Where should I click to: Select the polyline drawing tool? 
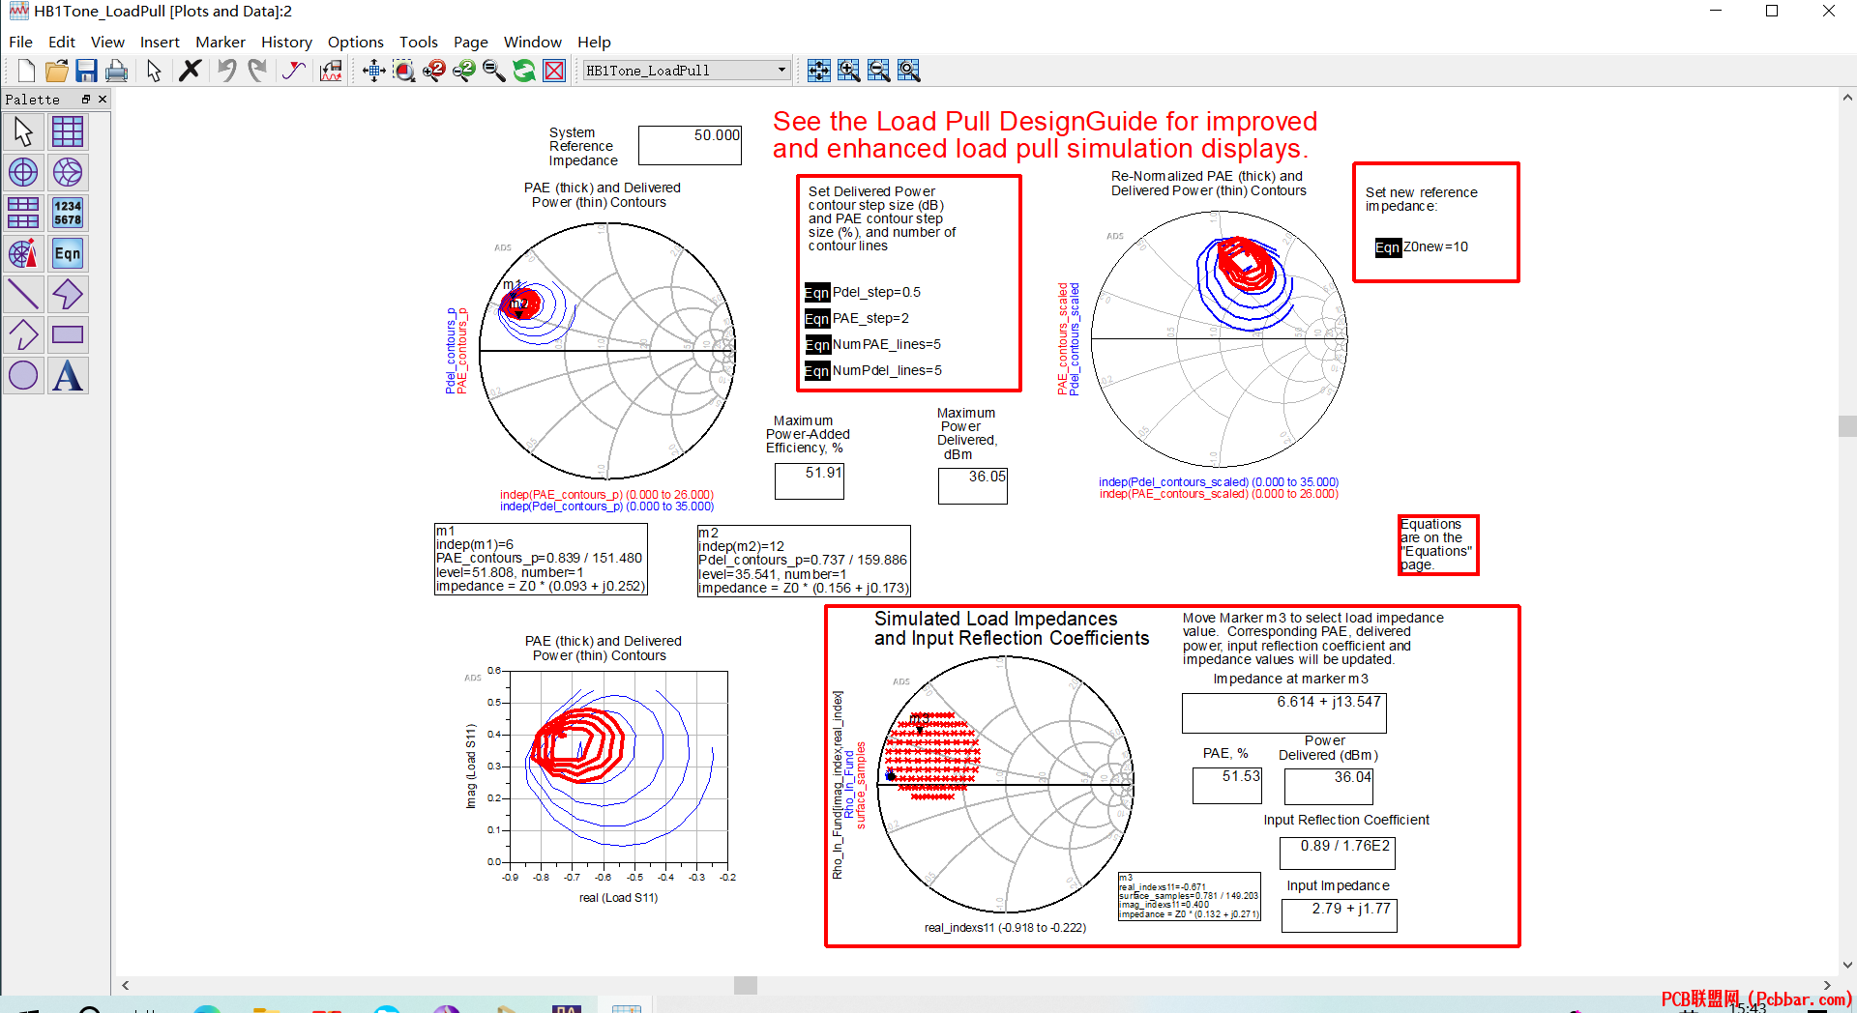[23, 334]
